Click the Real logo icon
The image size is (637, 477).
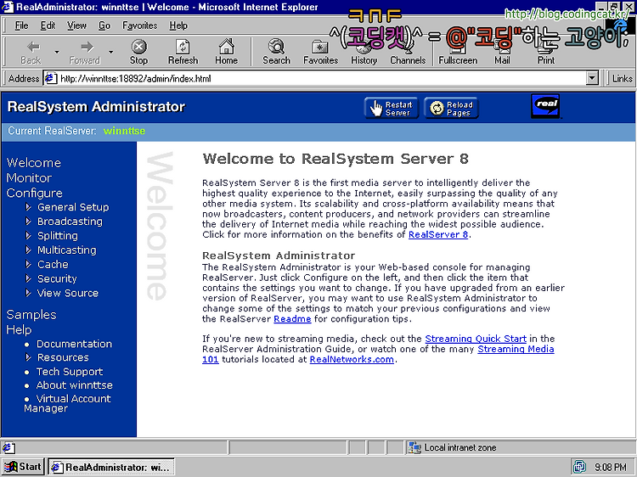[x=545, y=106]
